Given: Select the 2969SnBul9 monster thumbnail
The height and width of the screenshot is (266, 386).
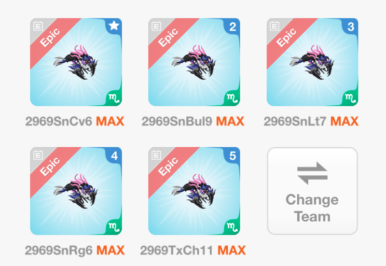Looking at the screenshot, I should [194, 62].
